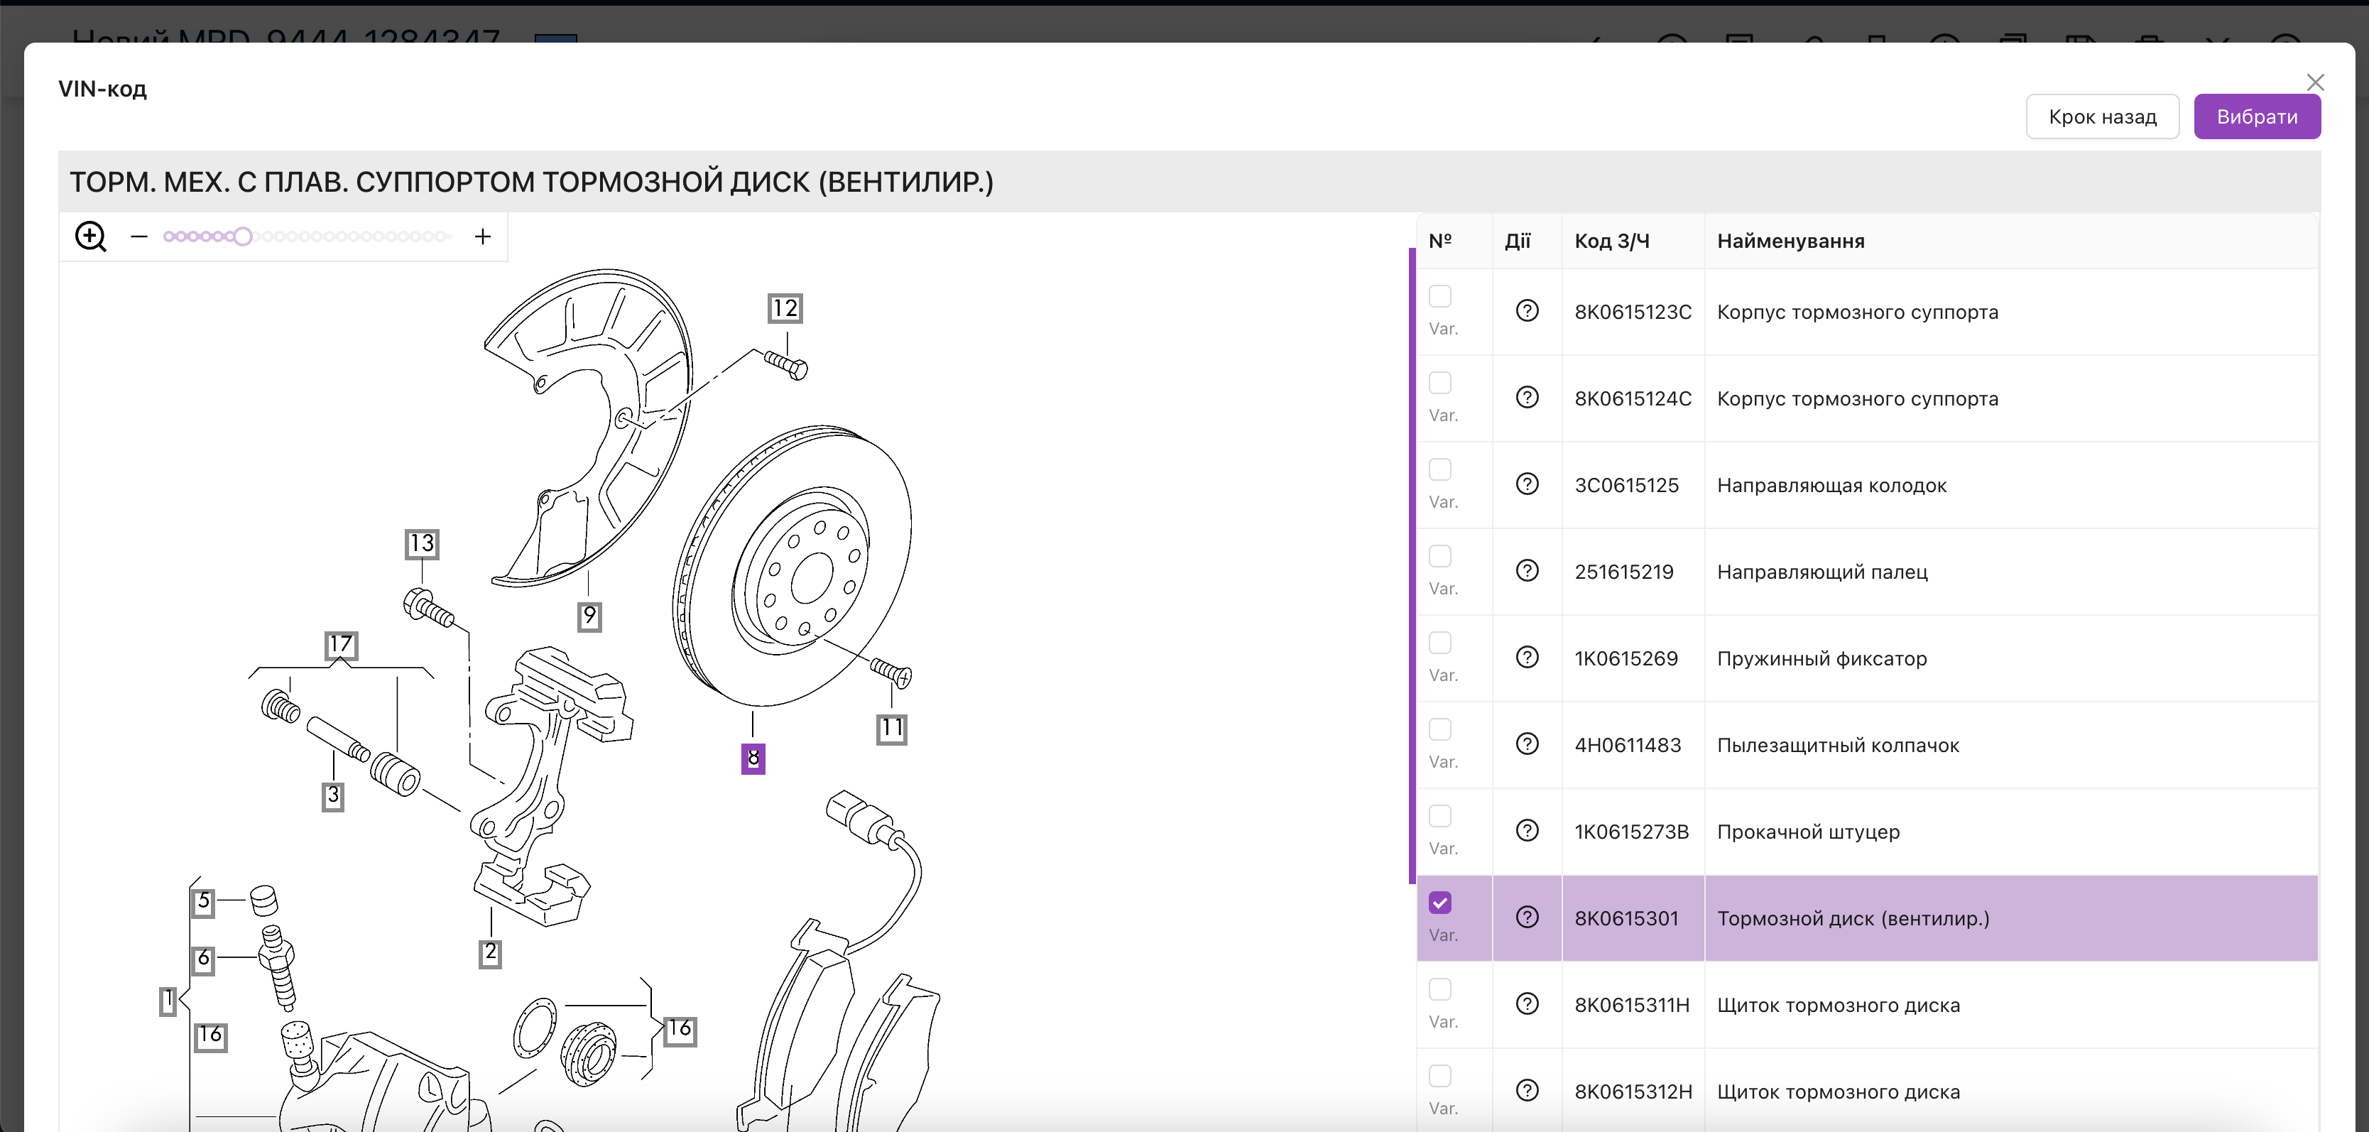Screen dimensions: 2369x1132
Task: Click the Найменування column header
Action: pyautogui.click(x=1790, y=241)
